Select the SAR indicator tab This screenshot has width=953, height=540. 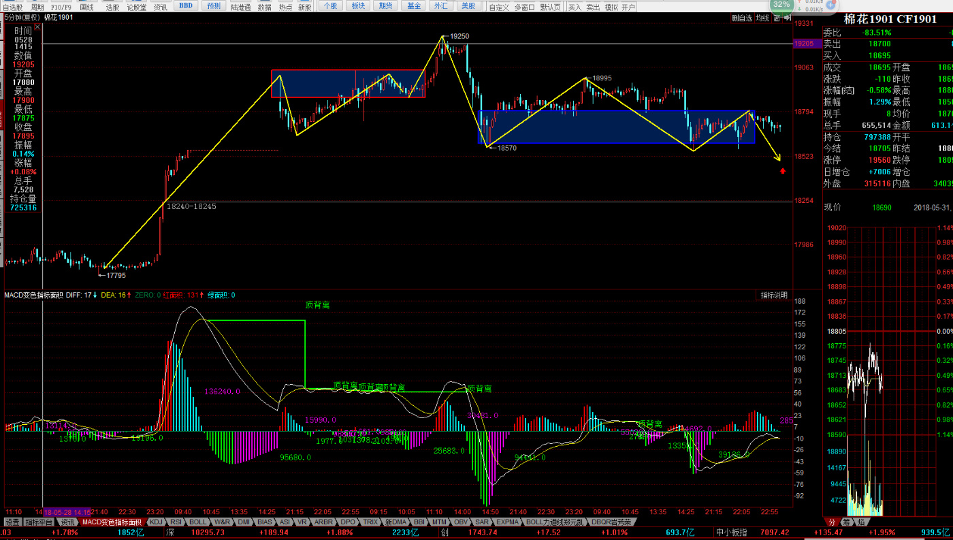[x=482, y=522]
